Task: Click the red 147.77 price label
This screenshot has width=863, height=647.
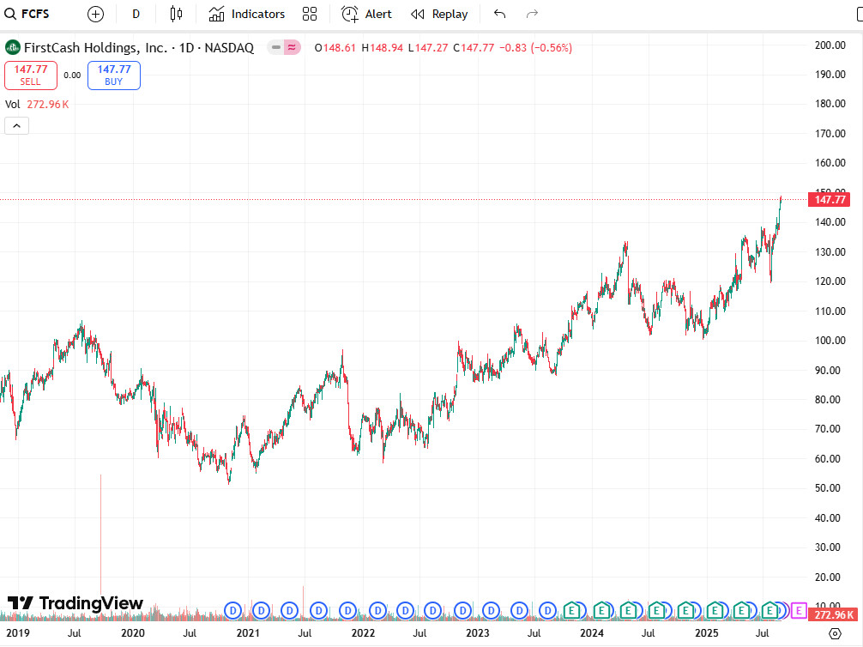Action: click(830, 199)
